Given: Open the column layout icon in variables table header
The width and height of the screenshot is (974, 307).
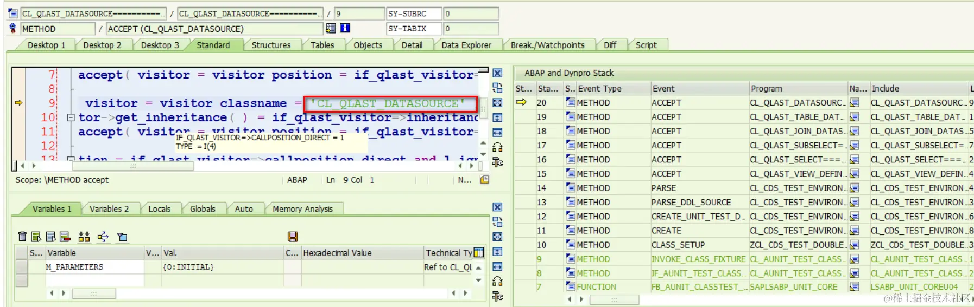Looking at the screenshot, I should tap(479, 252).
